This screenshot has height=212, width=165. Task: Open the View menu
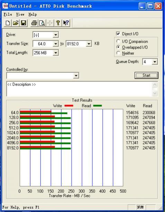coord(20,14)
